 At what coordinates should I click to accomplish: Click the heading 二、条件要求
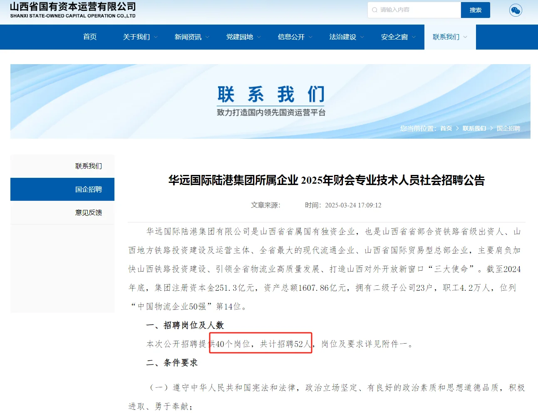172,363
